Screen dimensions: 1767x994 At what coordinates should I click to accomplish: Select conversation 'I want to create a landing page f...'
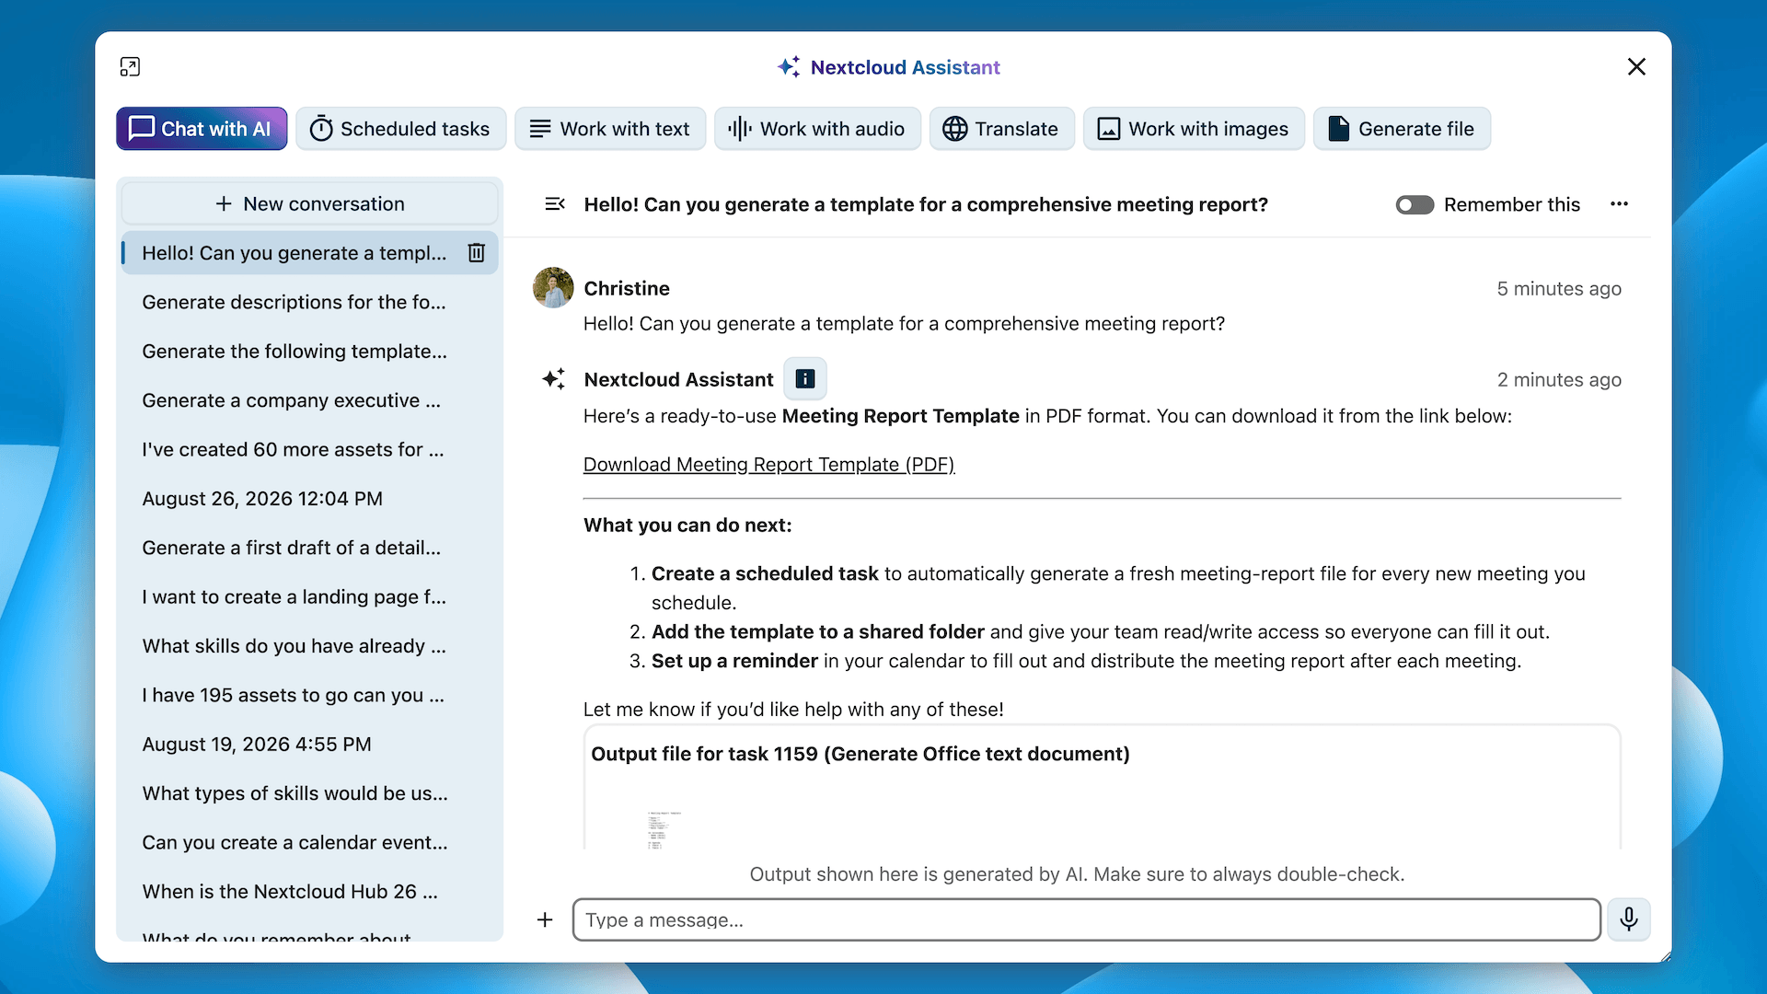[x=309, y=596]
